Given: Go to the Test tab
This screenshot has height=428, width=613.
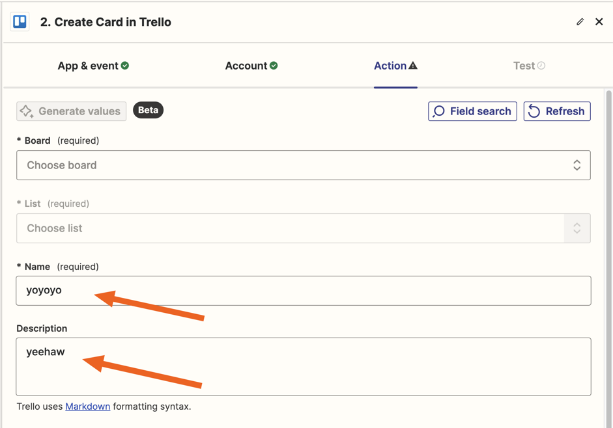Looking at the screenshot, I should click(529, 66).
